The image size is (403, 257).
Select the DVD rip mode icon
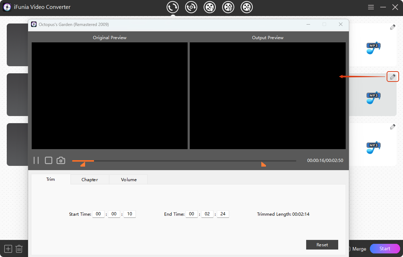pos(191,7)
